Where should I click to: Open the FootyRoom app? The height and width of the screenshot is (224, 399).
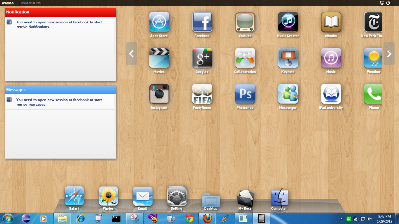[x=202, y=94]
